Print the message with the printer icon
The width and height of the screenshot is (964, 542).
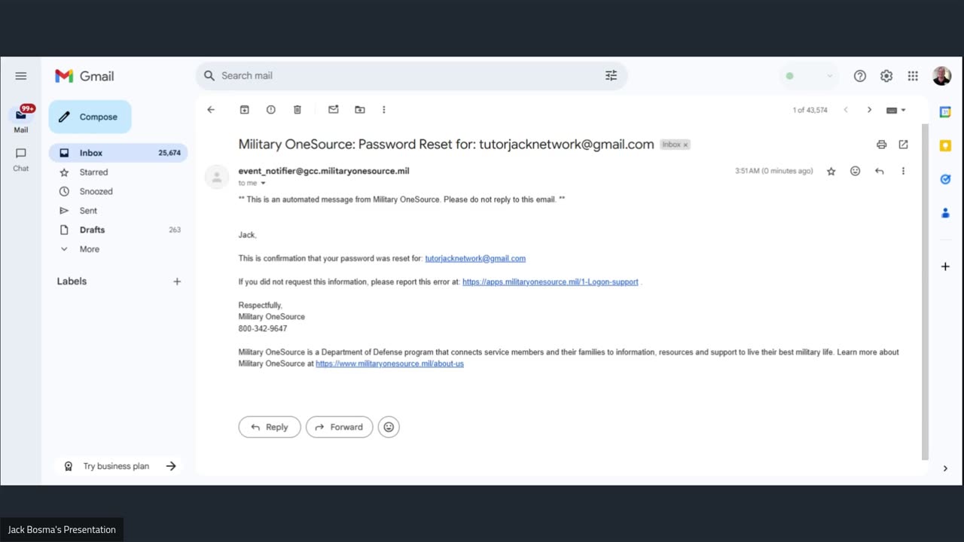(881, 145)
